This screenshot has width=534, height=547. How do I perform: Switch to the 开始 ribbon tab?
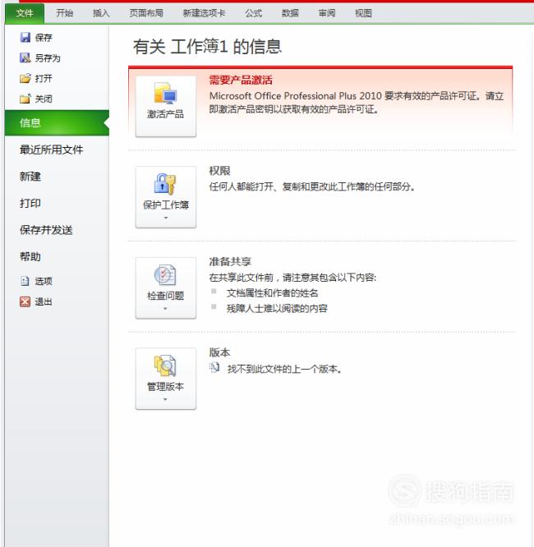(65, 13)
